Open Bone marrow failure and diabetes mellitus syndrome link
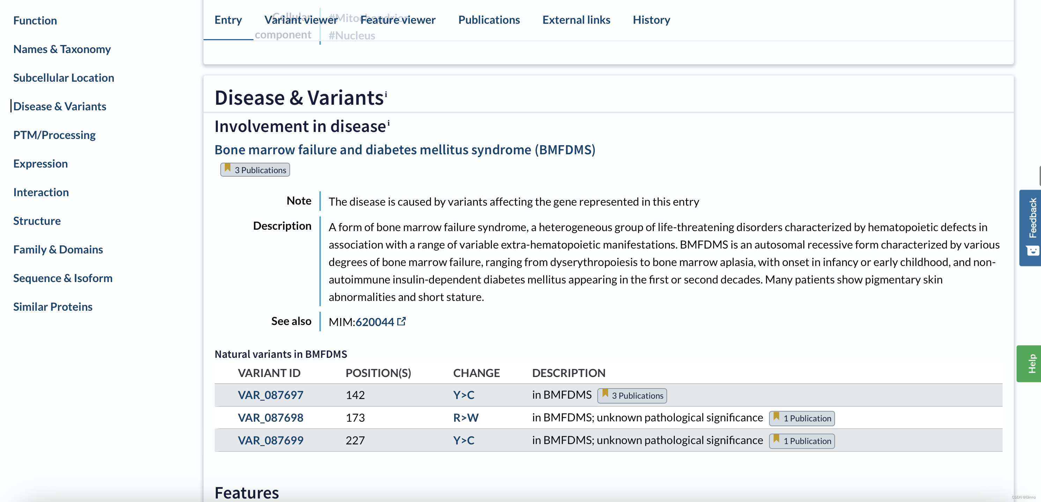This screenshot has width=1041, height=502. [x=405, y=150]
